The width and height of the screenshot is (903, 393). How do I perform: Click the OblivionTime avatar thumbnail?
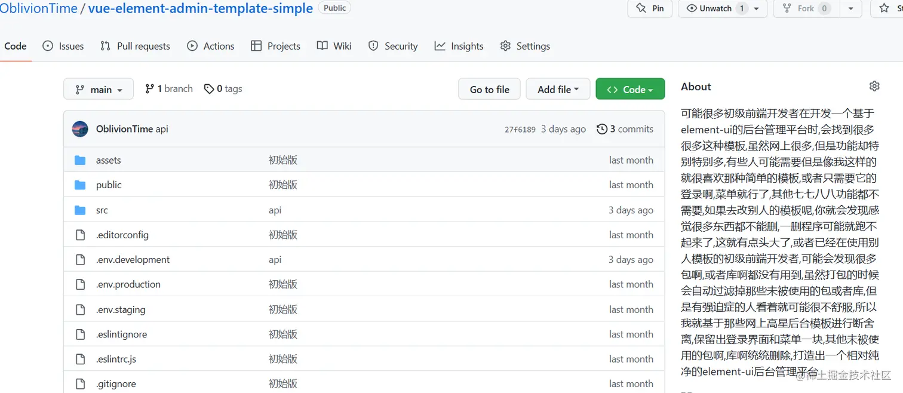tap(80, 129)
